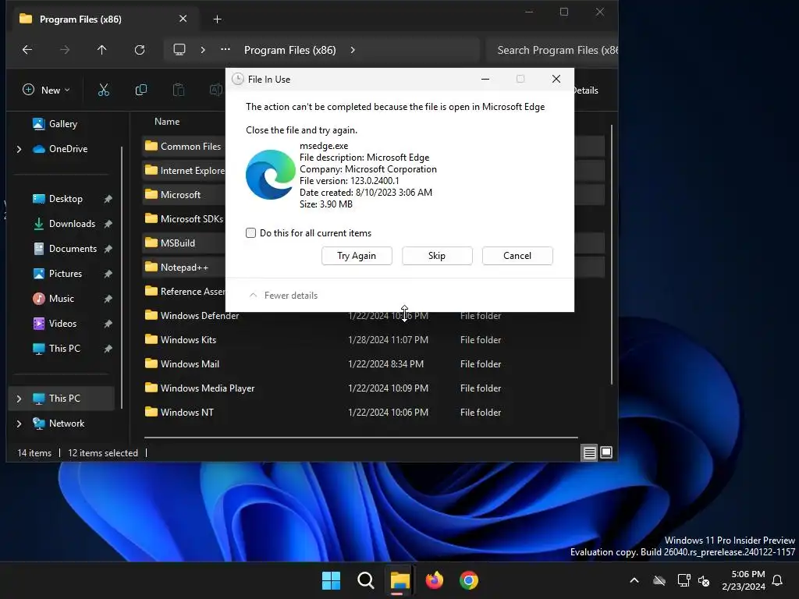Click the PC monitor icon in address bar
The width and height of the screenshot is (799, 599).
[179, 49]
